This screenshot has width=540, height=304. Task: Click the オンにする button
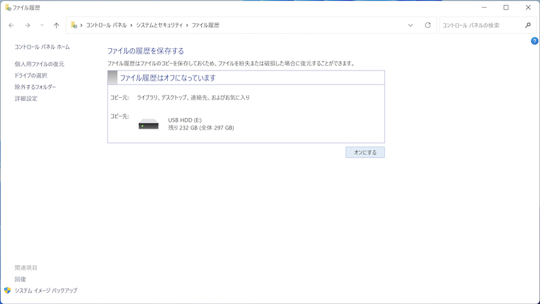[365, 152]
